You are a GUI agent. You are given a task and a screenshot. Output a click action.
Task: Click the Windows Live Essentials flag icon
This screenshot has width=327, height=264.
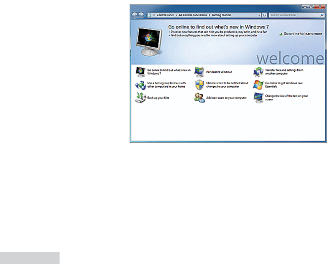click(258, 85)
